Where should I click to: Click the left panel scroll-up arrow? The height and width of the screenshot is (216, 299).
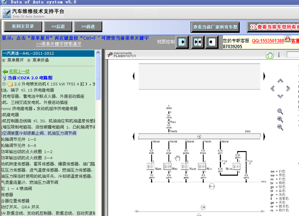98,52
